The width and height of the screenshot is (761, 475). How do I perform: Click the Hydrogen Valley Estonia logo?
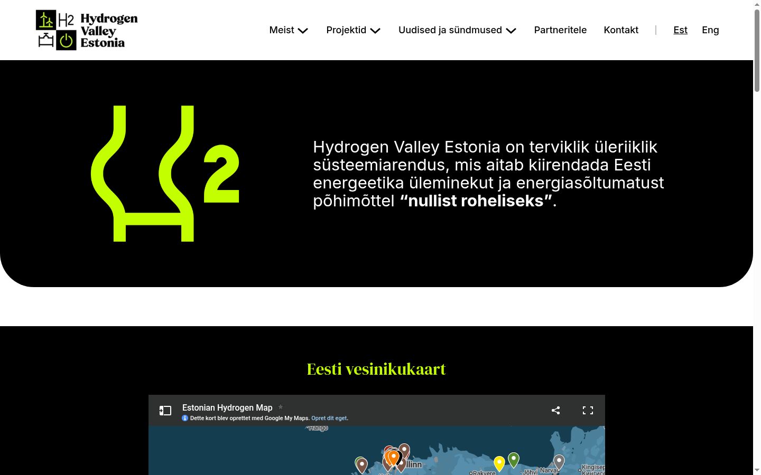click(x=87, y=30)
